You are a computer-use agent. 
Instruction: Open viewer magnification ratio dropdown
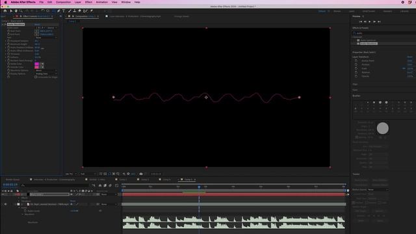pyautogui.click(x=71, y=174)
